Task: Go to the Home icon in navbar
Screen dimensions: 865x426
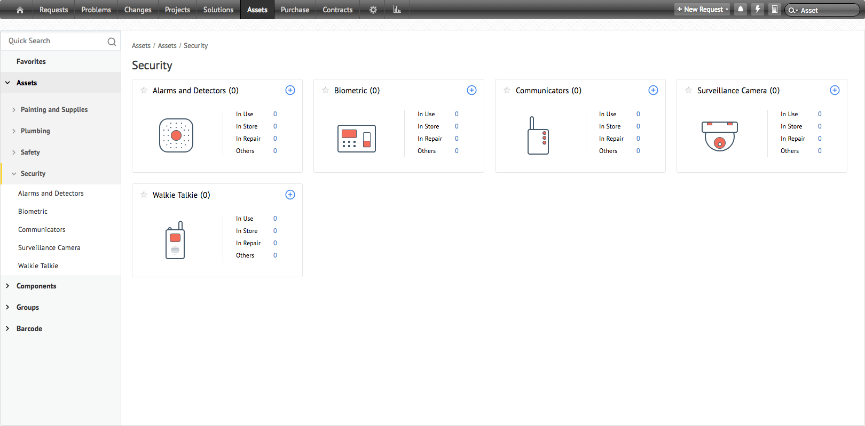Action: [20, 10]
